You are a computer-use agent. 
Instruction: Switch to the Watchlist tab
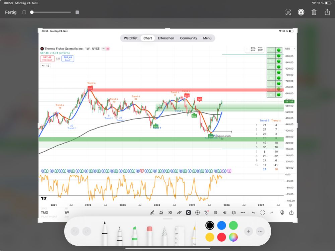point(131,38)
